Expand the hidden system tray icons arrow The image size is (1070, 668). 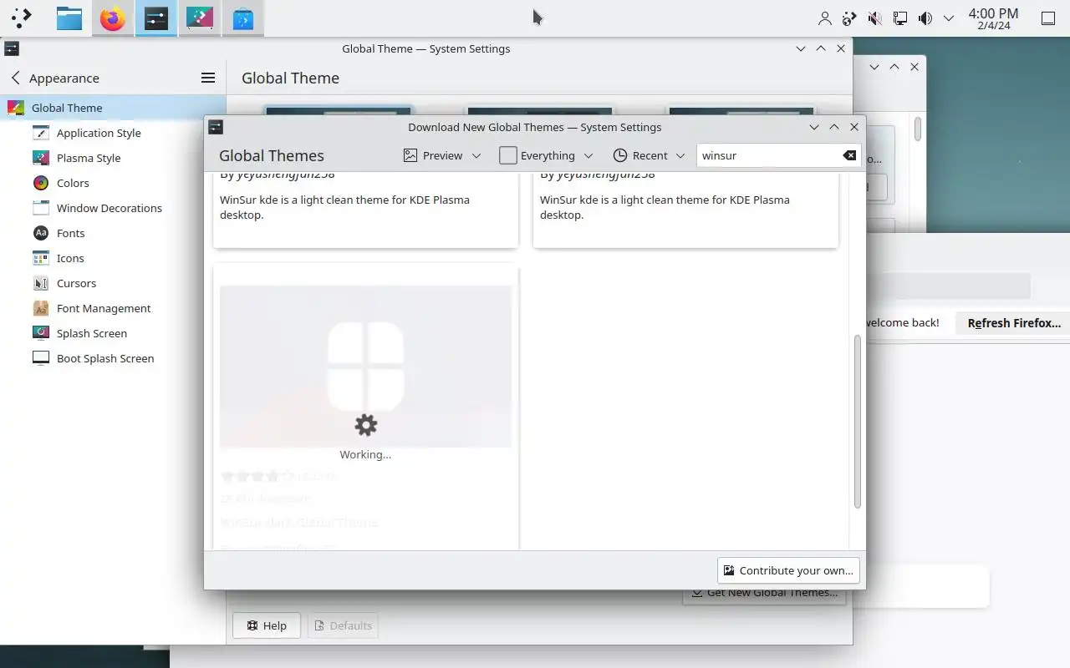tap(949, 18)
